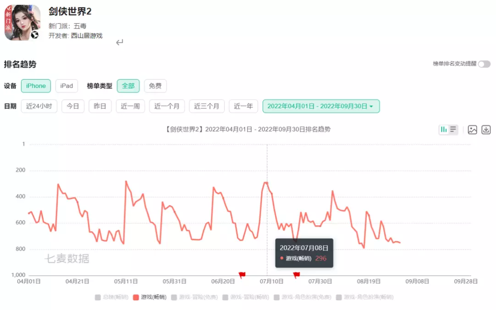This screenshot has height=310, width=496.
Task: Toggle the 游戏(畅销) legend series
Action: click(x=150, y=297)
